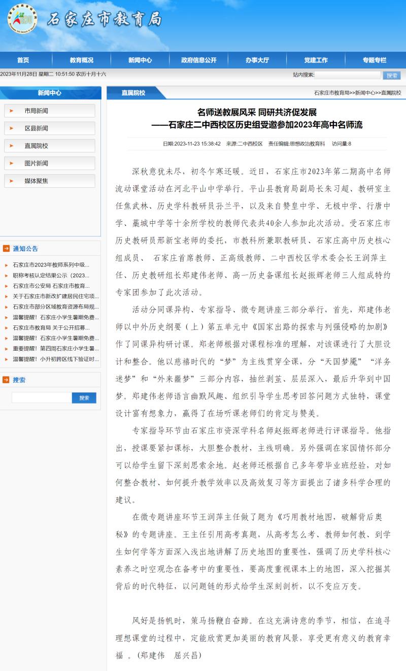Open notice 关于石家庄市新改扩建居民住宅项
This screenshot has height=671, width=406.
pyautogui.click(x=56, y=296)
